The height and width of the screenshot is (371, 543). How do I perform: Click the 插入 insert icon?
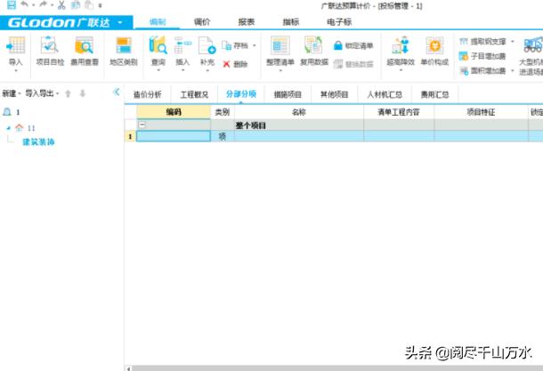[182, 45]
